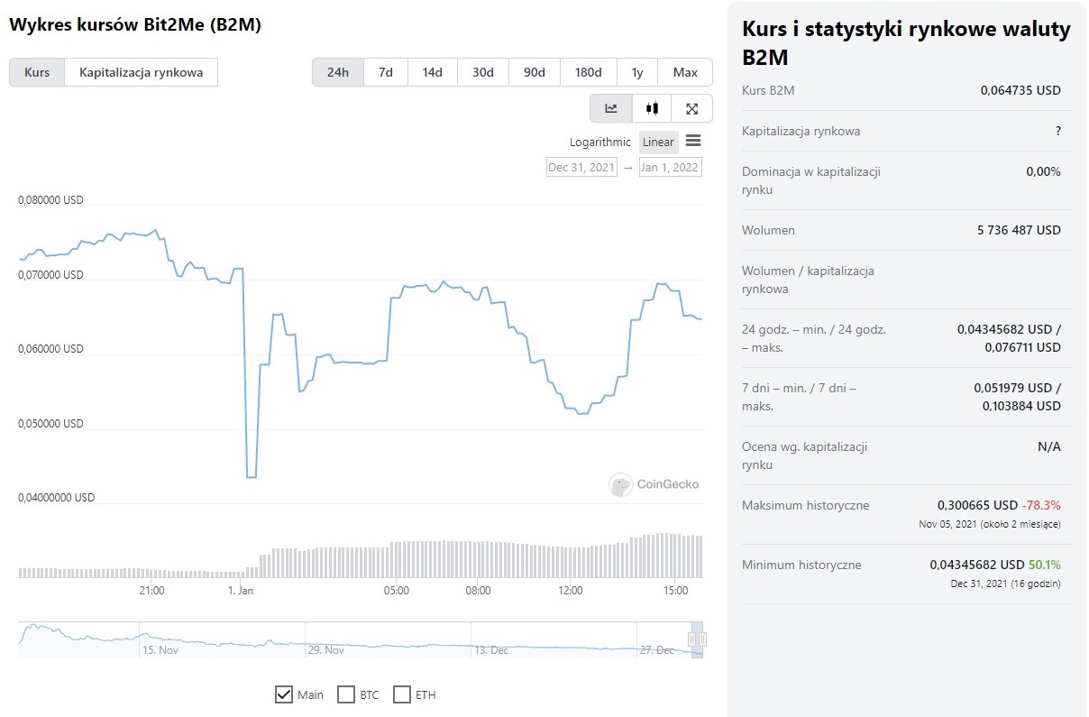Click the 29. Nov navigator label
The width and height of the screenshot is (1089, 717).
326,649
